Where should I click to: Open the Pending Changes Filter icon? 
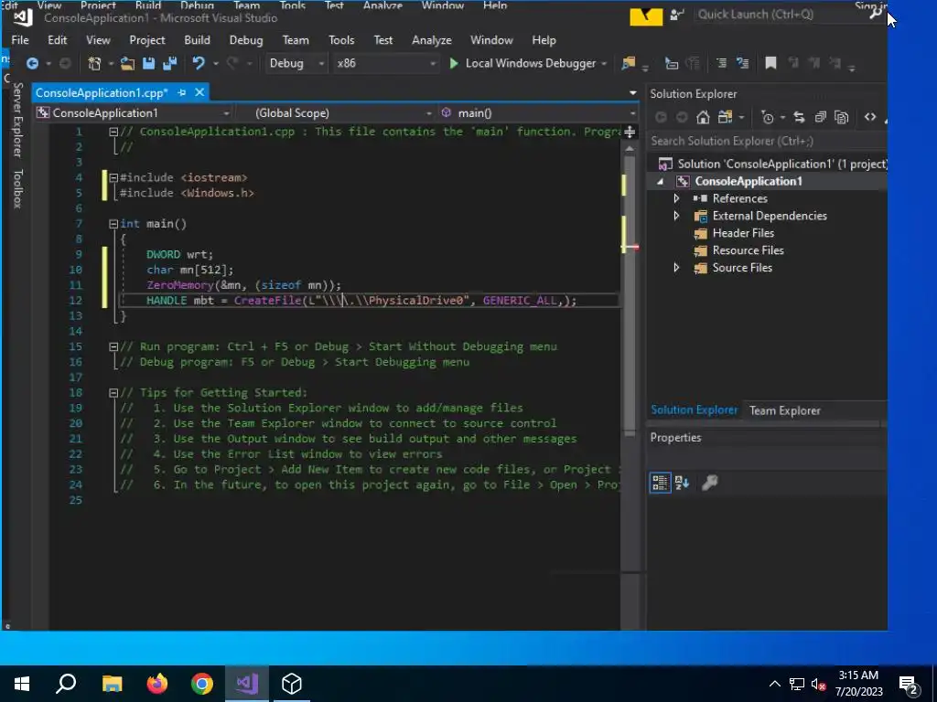(x=768, y=117)
